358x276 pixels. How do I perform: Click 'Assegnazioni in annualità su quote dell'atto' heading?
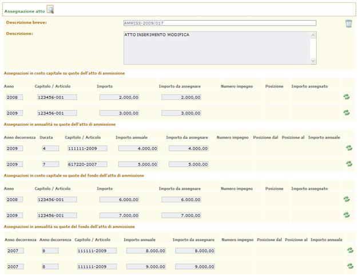[60, 125]
